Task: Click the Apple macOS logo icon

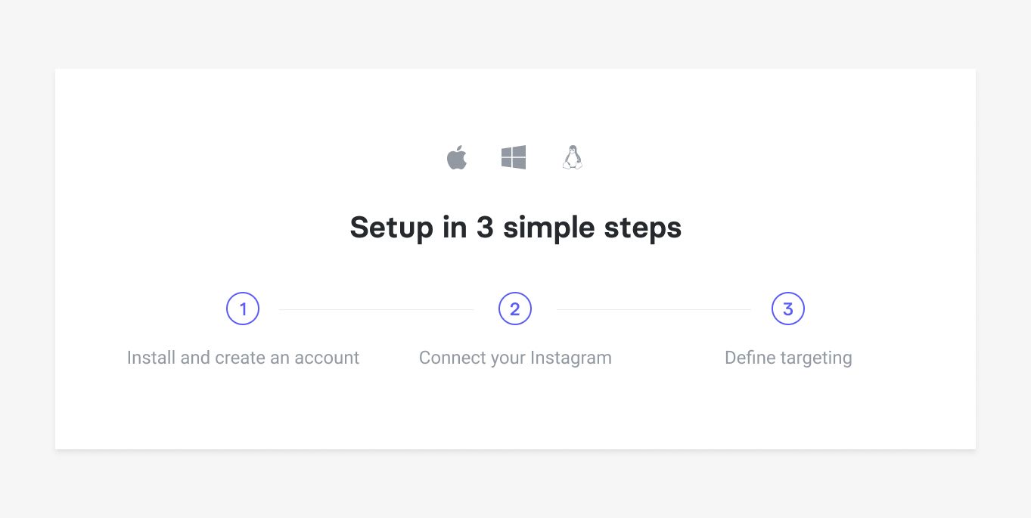Action: [457, 158]
